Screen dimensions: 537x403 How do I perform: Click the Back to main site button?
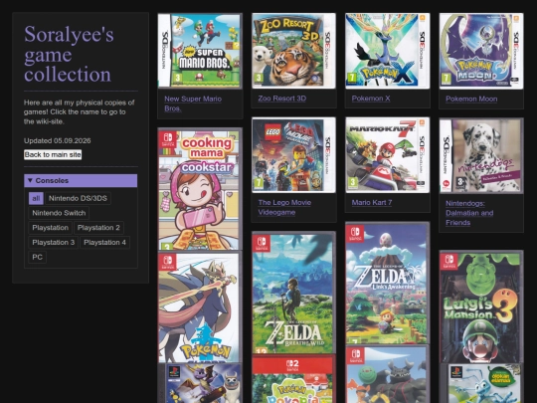point(53,154)
